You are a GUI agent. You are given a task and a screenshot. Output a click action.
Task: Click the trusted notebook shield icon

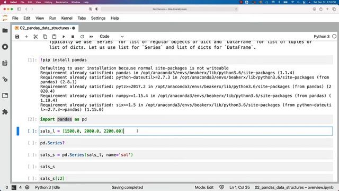[221, 187]
